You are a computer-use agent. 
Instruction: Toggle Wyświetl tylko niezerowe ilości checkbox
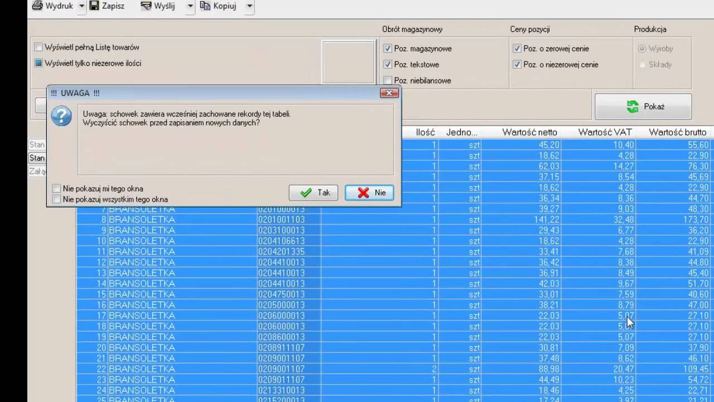(38, 63)
